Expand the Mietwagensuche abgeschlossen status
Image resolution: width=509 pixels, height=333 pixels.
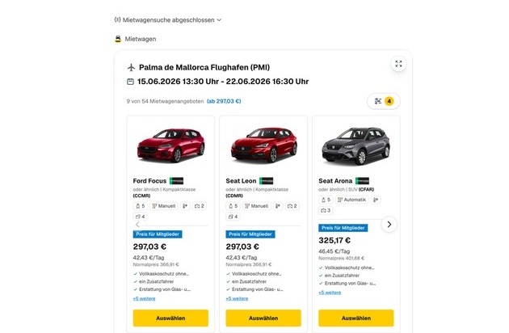point(168,19)
